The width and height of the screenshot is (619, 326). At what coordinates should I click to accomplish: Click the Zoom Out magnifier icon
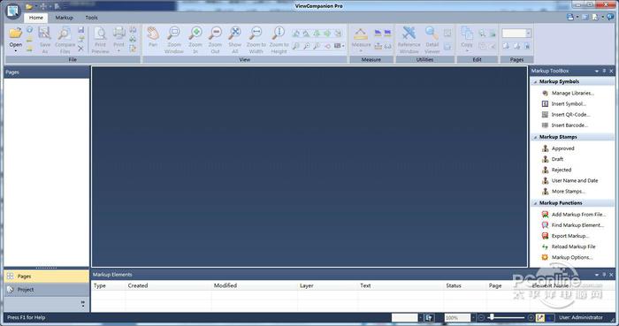pyautogui.click(x=215, y=33)
